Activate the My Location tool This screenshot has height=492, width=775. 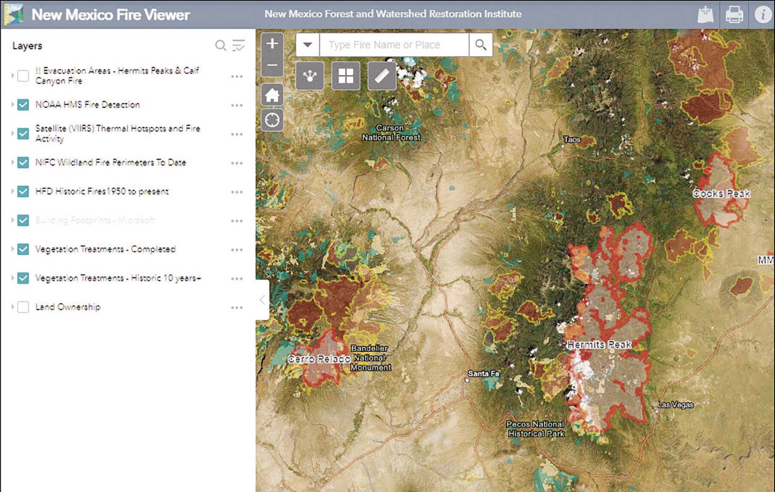pyautogui.click(x=272, y=119)
